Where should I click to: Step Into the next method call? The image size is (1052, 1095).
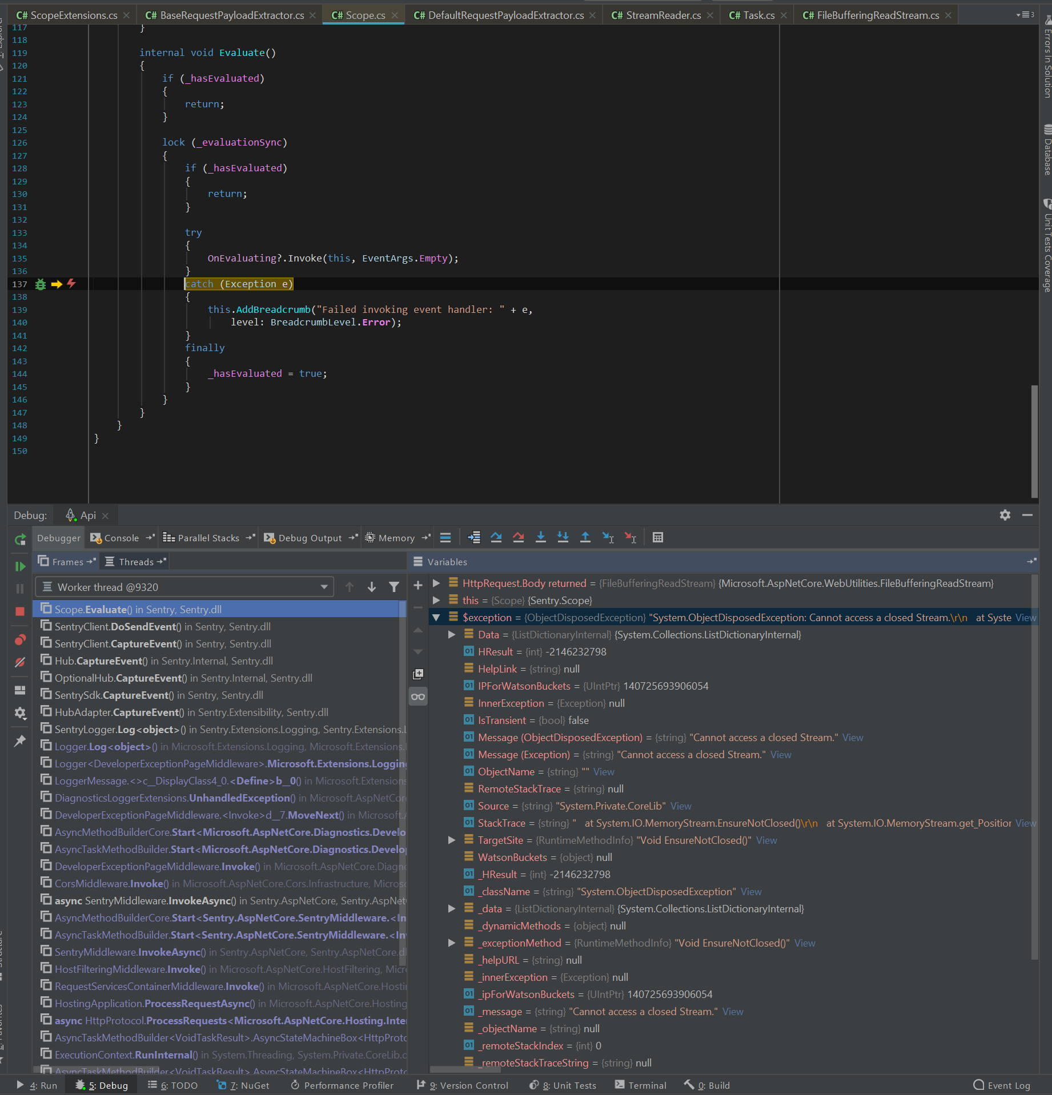(x=541, y=537)
